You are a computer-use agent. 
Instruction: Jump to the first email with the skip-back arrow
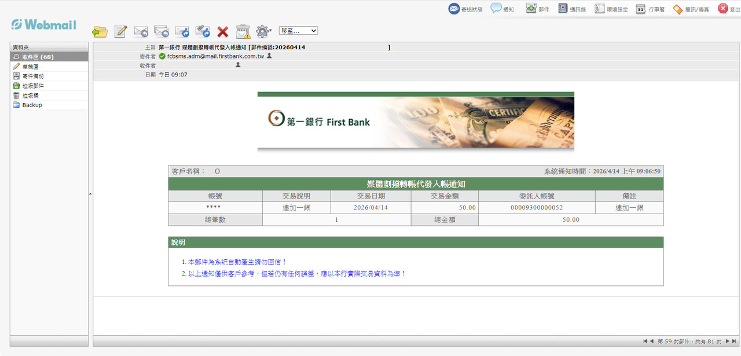[x=645, y=342]
